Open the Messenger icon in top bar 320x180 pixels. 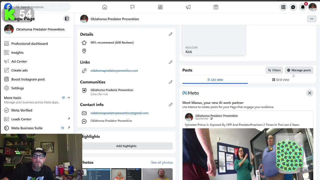(293, 7)
